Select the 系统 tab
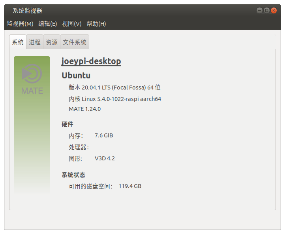The height and width of the screenshot is (234, 285). click(18, 42)
